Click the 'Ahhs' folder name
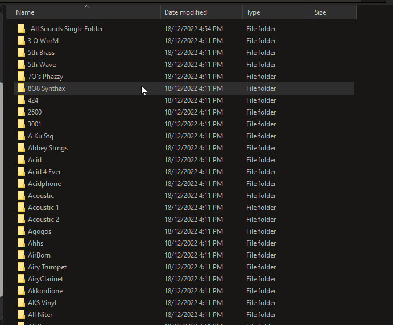The height and width of the screenshot is (325, 393). pos(35,243)
